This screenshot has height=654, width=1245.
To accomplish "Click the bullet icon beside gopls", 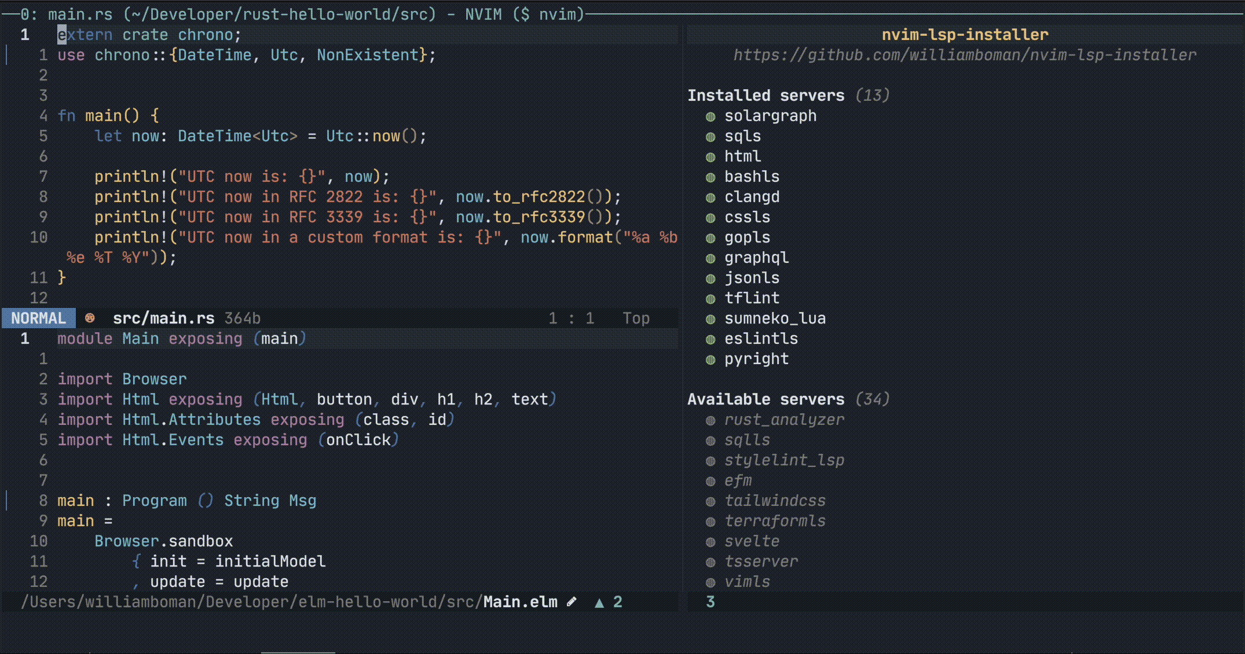I will click(x=711, y=238).
